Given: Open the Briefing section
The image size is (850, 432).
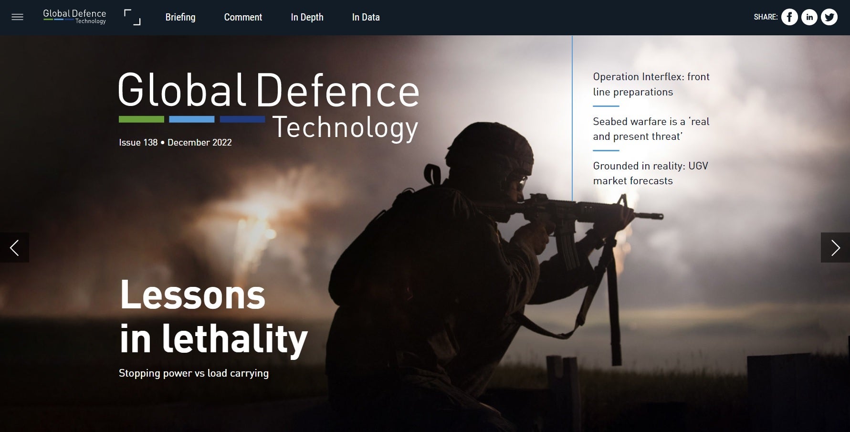Looking at the screenshot, I should click(x=180, y=17).
